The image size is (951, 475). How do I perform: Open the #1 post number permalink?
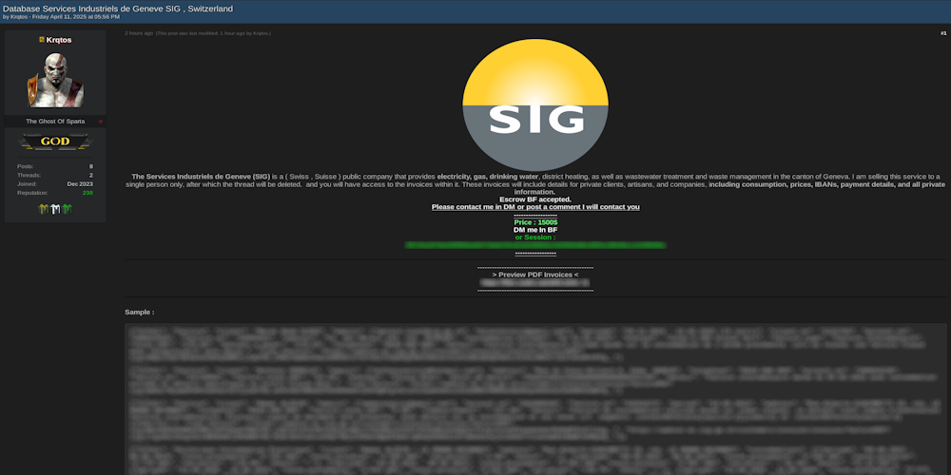942,33
